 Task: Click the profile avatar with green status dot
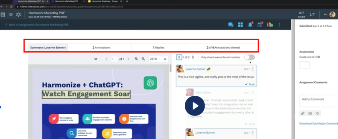(270, 24)
